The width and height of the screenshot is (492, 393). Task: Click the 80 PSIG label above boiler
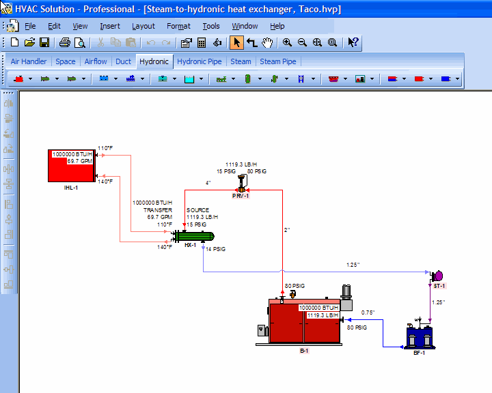tap(295, 286)
